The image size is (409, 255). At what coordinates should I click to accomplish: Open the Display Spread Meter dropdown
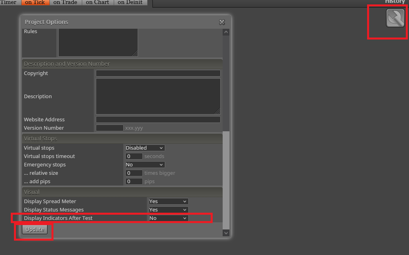click(x=168, y=201)
